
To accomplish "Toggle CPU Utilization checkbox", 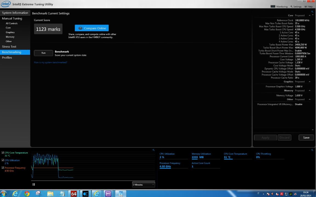I will coord(3,160).
